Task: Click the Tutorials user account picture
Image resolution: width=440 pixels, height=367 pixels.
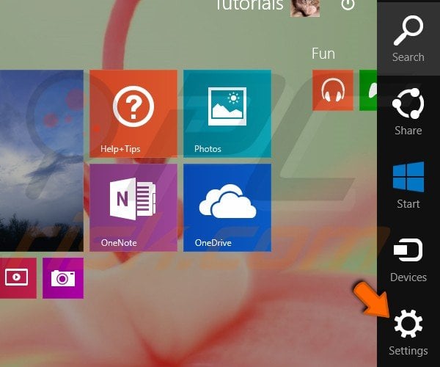Action: click(305, 8)
